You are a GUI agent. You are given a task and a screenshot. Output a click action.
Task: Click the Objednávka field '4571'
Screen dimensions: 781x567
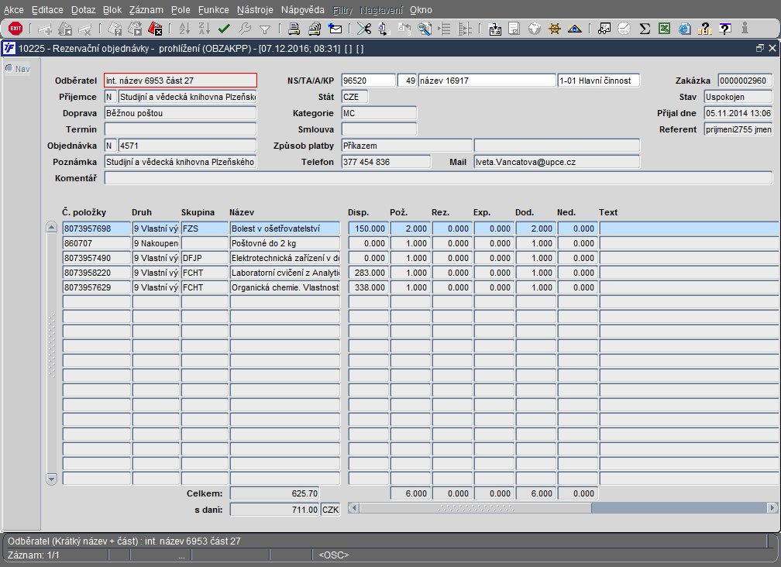(x=188, y=146)
